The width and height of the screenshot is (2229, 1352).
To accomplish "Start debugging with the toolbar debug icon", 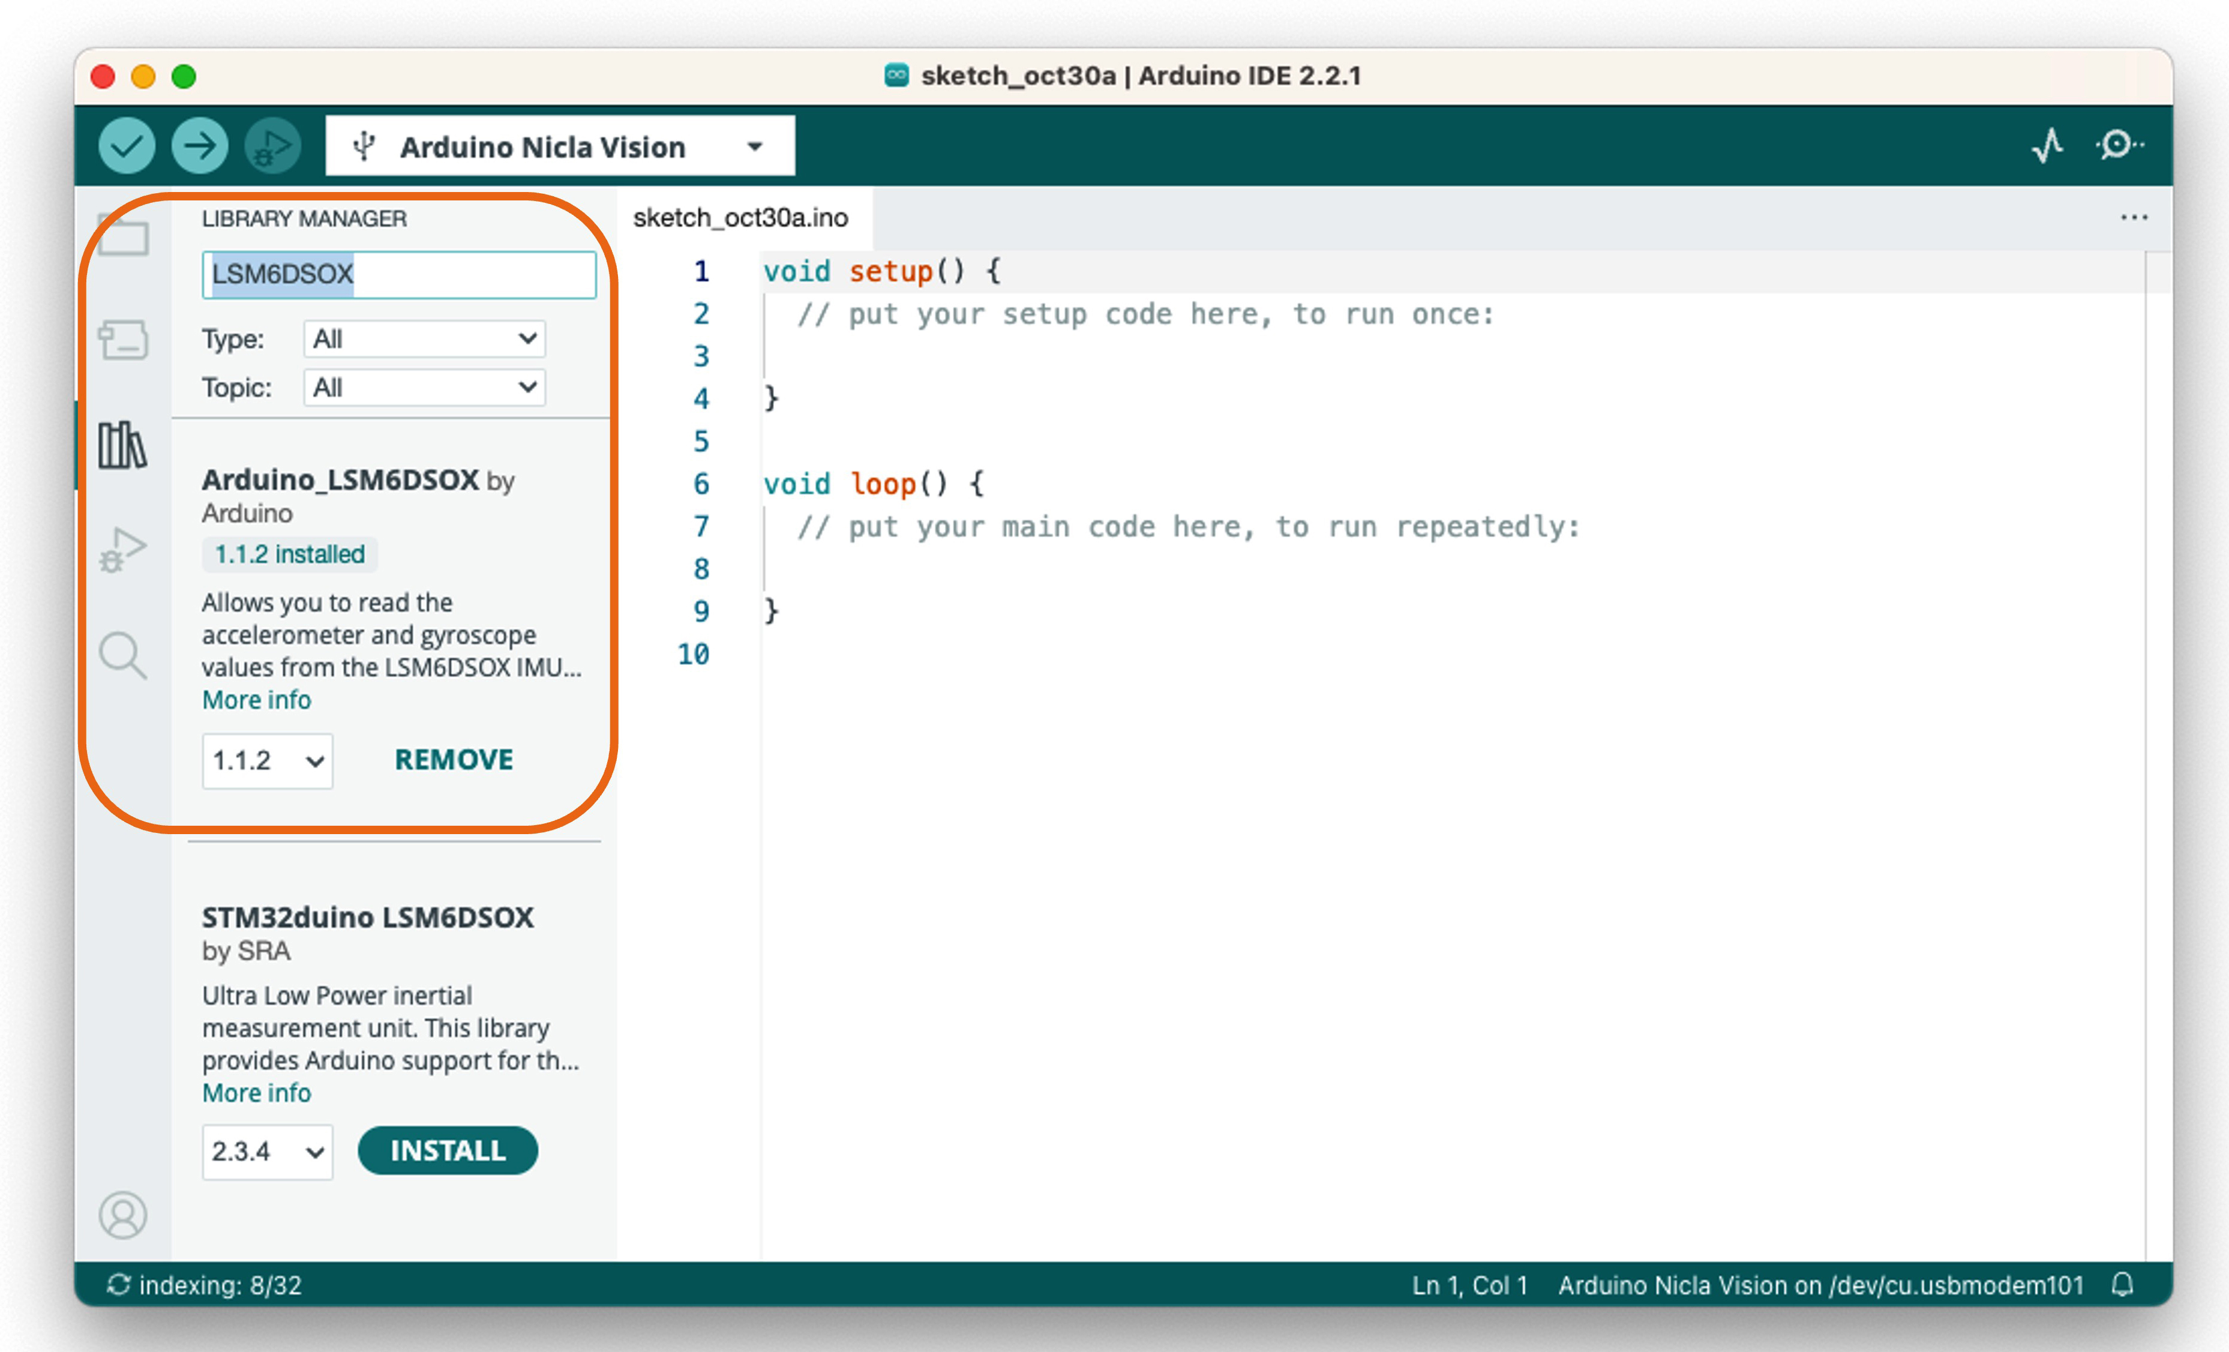I will pyautogui.click(x=272, y=146).
